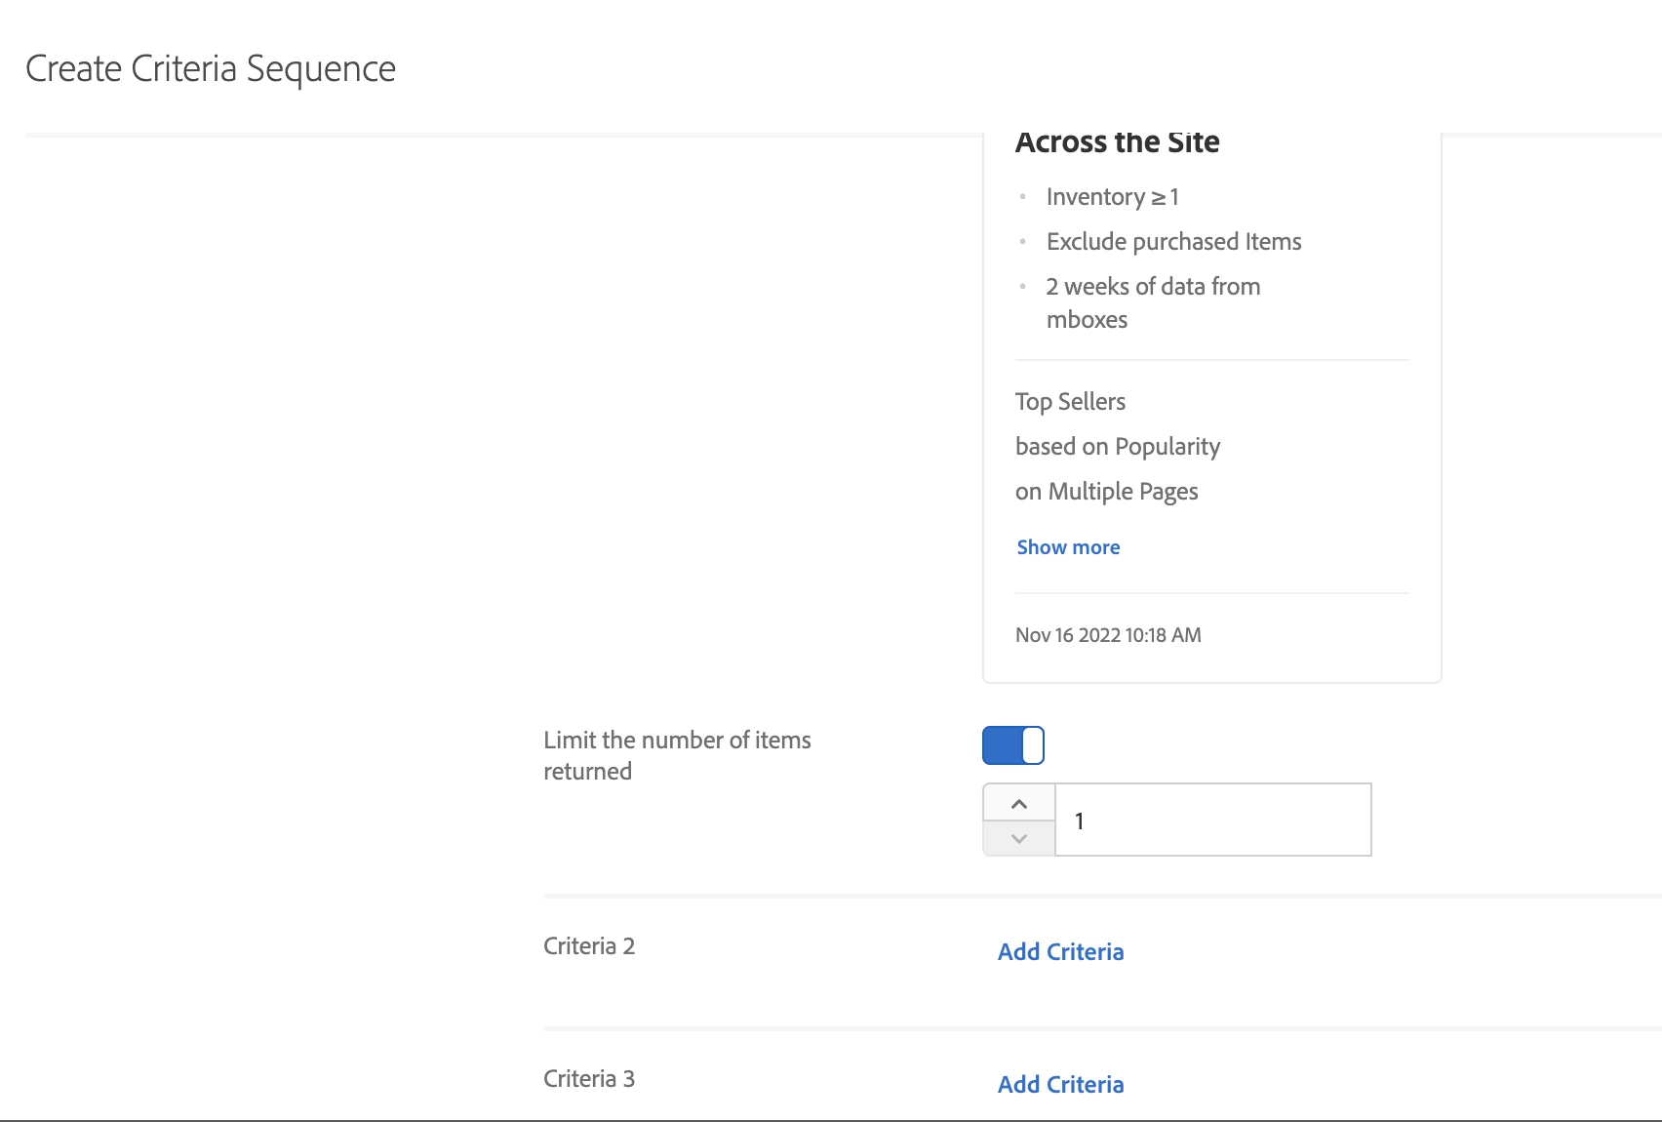1662x1122 pixels.
Task: Click the Nov 16 2022 timestamp
Action: (1108, 635)
